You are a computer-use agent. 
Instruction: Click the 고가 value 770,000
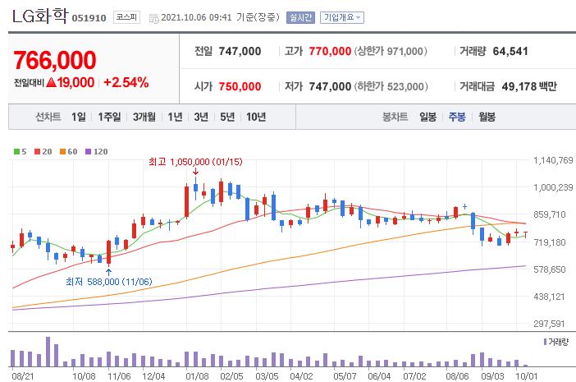point(330,51)
